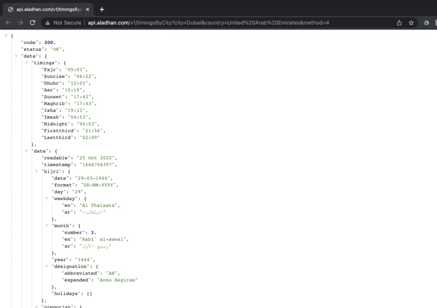Collapse the "date" object
Screen dimensions: 437x308
click(26, 151)
